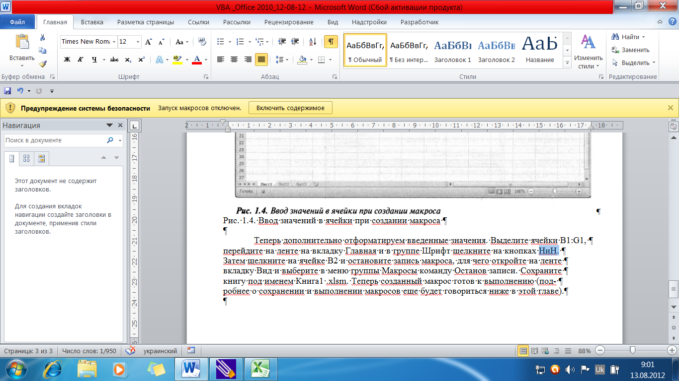
Task: Click Browse pages thumbnails tab in Navigation
Action: [x=26, y=158]
